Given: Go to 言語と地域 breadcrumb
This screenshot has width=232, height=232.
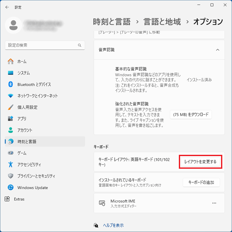Looking at the screenshot, I should tap(162, 22).
